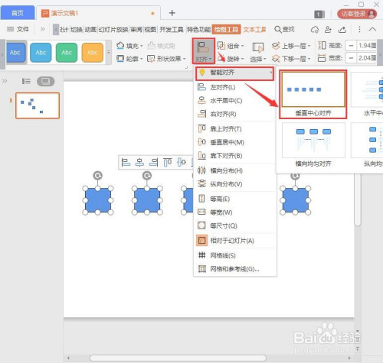Click align-right icon in floating toolbar
This screenshot has height=363, width=383.
[x=153, y=162]
